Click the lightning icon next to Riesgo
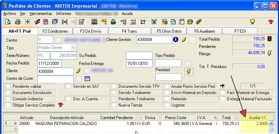Screen dimensions: 279x134 [270, 53]
